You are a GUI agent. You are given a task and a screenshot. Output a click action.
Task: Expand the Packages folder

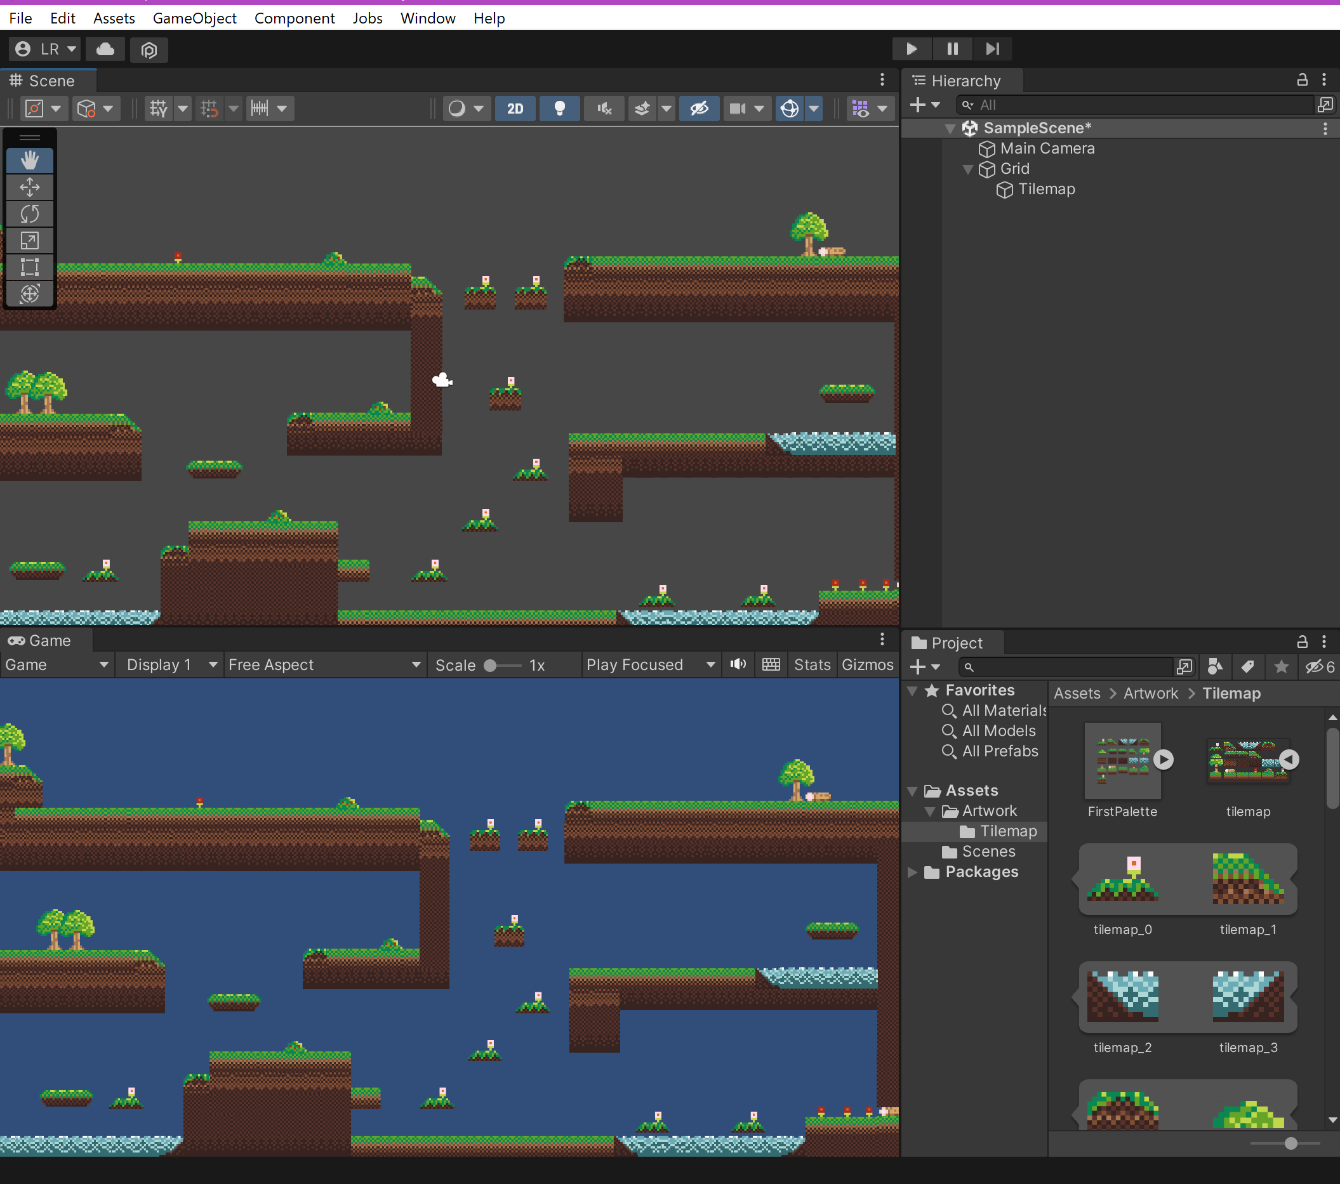coord(912,872)
